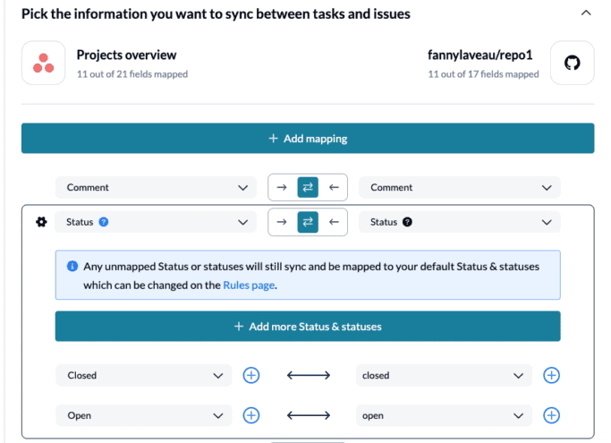The height and width of the screenshot is (443, 611).
Task: Open Status mapping gear settings
Action: tap(40, 222)
